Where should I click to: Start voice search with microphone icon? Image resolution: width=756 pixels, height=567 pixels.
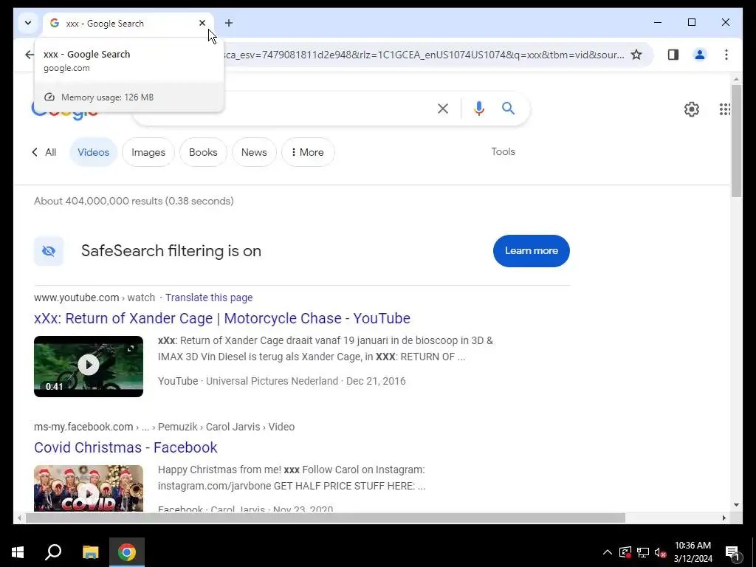pyautogui.click(x=478, y=109)
